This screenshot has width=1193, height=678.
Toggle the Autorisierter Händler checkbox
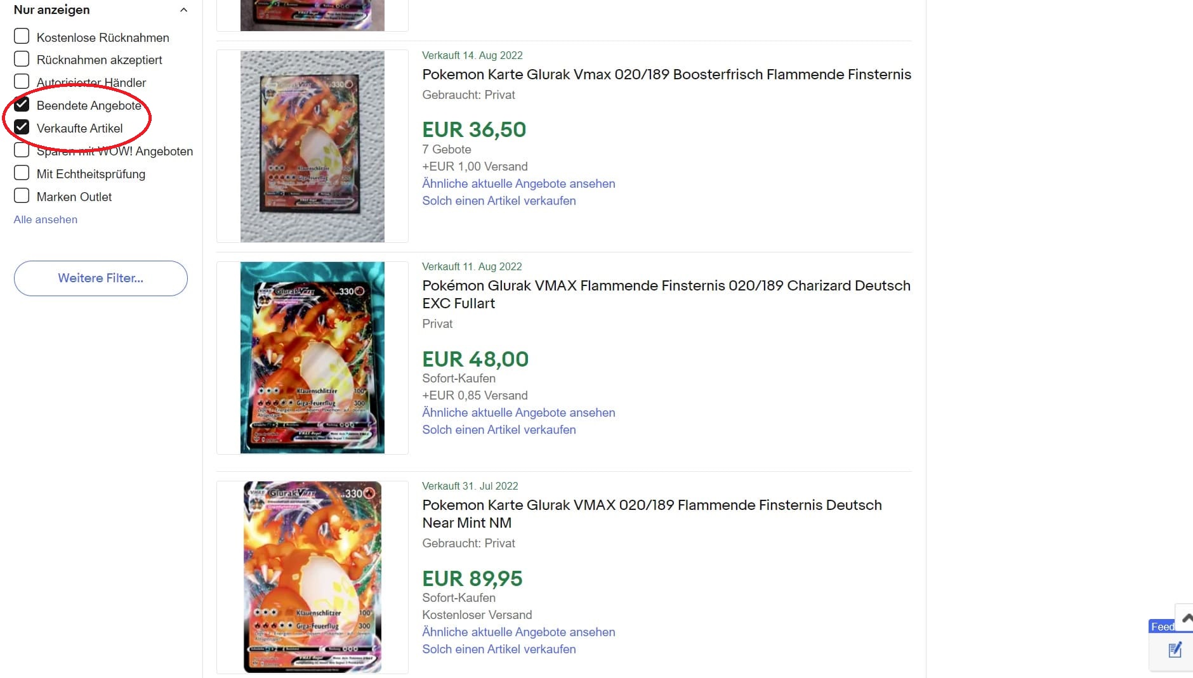(x=22, y=82)
